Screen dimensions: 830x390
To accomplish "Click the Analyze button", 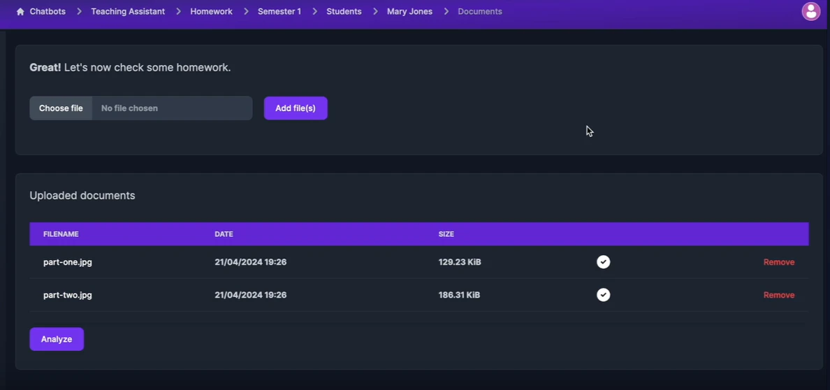I will [x=57, y=339].
